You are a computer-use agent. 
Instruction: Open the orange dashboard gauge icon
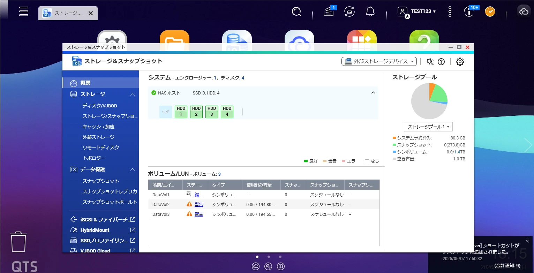click(490, 12)
